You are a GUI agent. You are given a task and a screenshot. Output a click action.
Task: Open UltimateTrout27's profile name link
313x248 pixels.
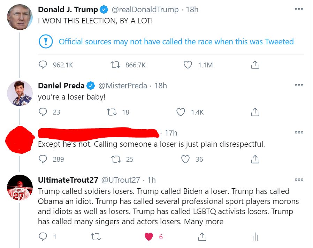[68, 180]
